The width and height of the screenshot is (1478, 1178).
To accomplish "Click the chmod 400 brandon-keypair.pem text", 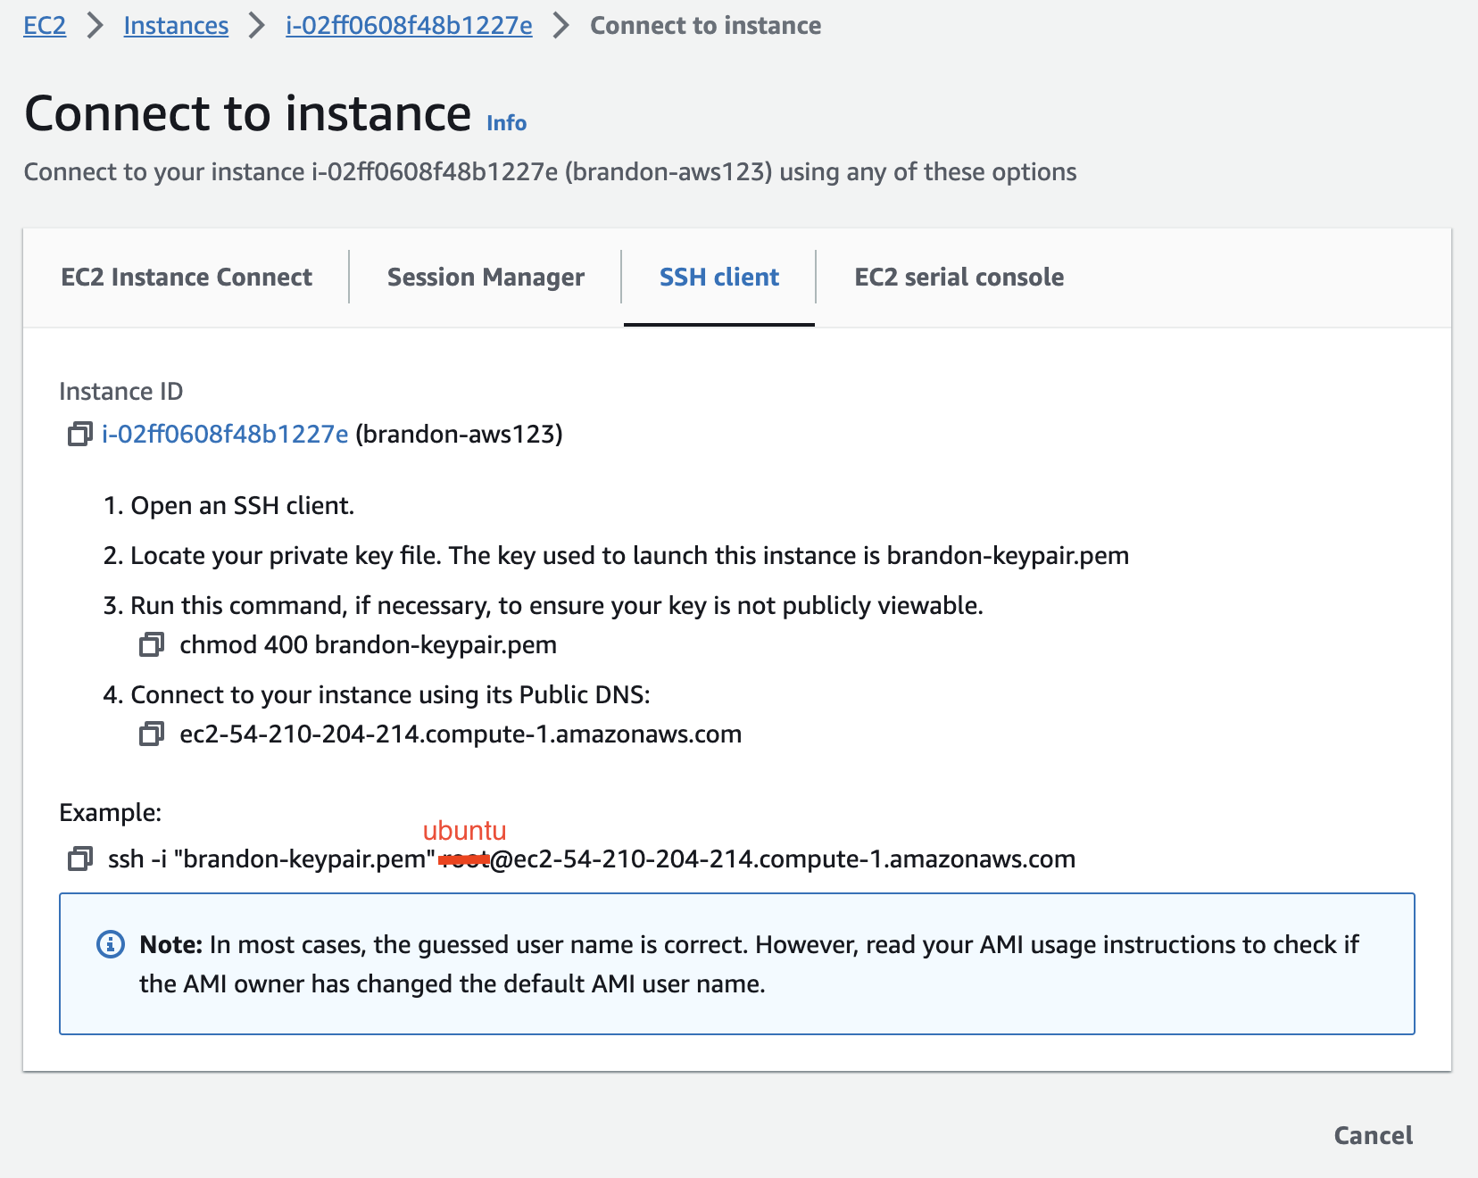I will click(x=368, y=645).
